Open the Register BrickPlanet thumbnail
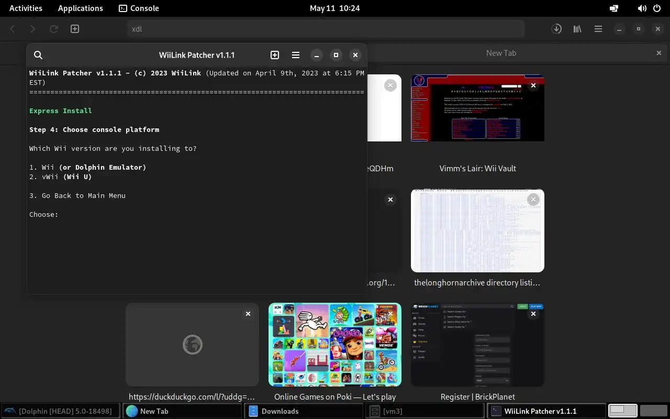Viewport: 670px width, 419px height. tap(477, 345)
